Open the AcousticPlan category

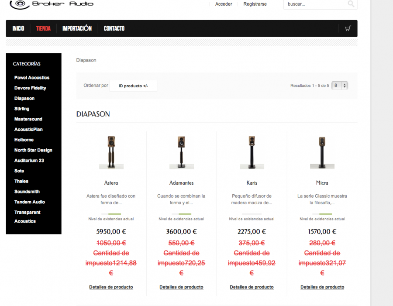pos(28,129)
